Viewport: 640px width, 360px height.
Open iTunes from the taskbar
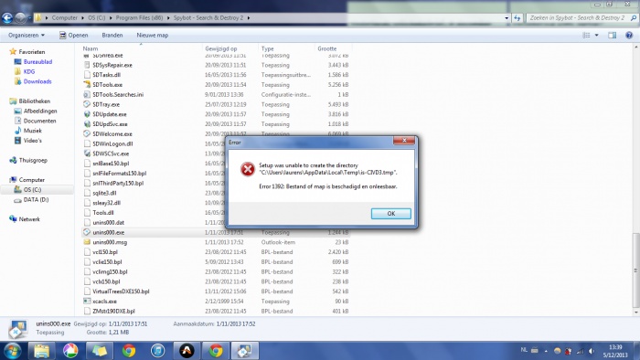tap(157, 351)
